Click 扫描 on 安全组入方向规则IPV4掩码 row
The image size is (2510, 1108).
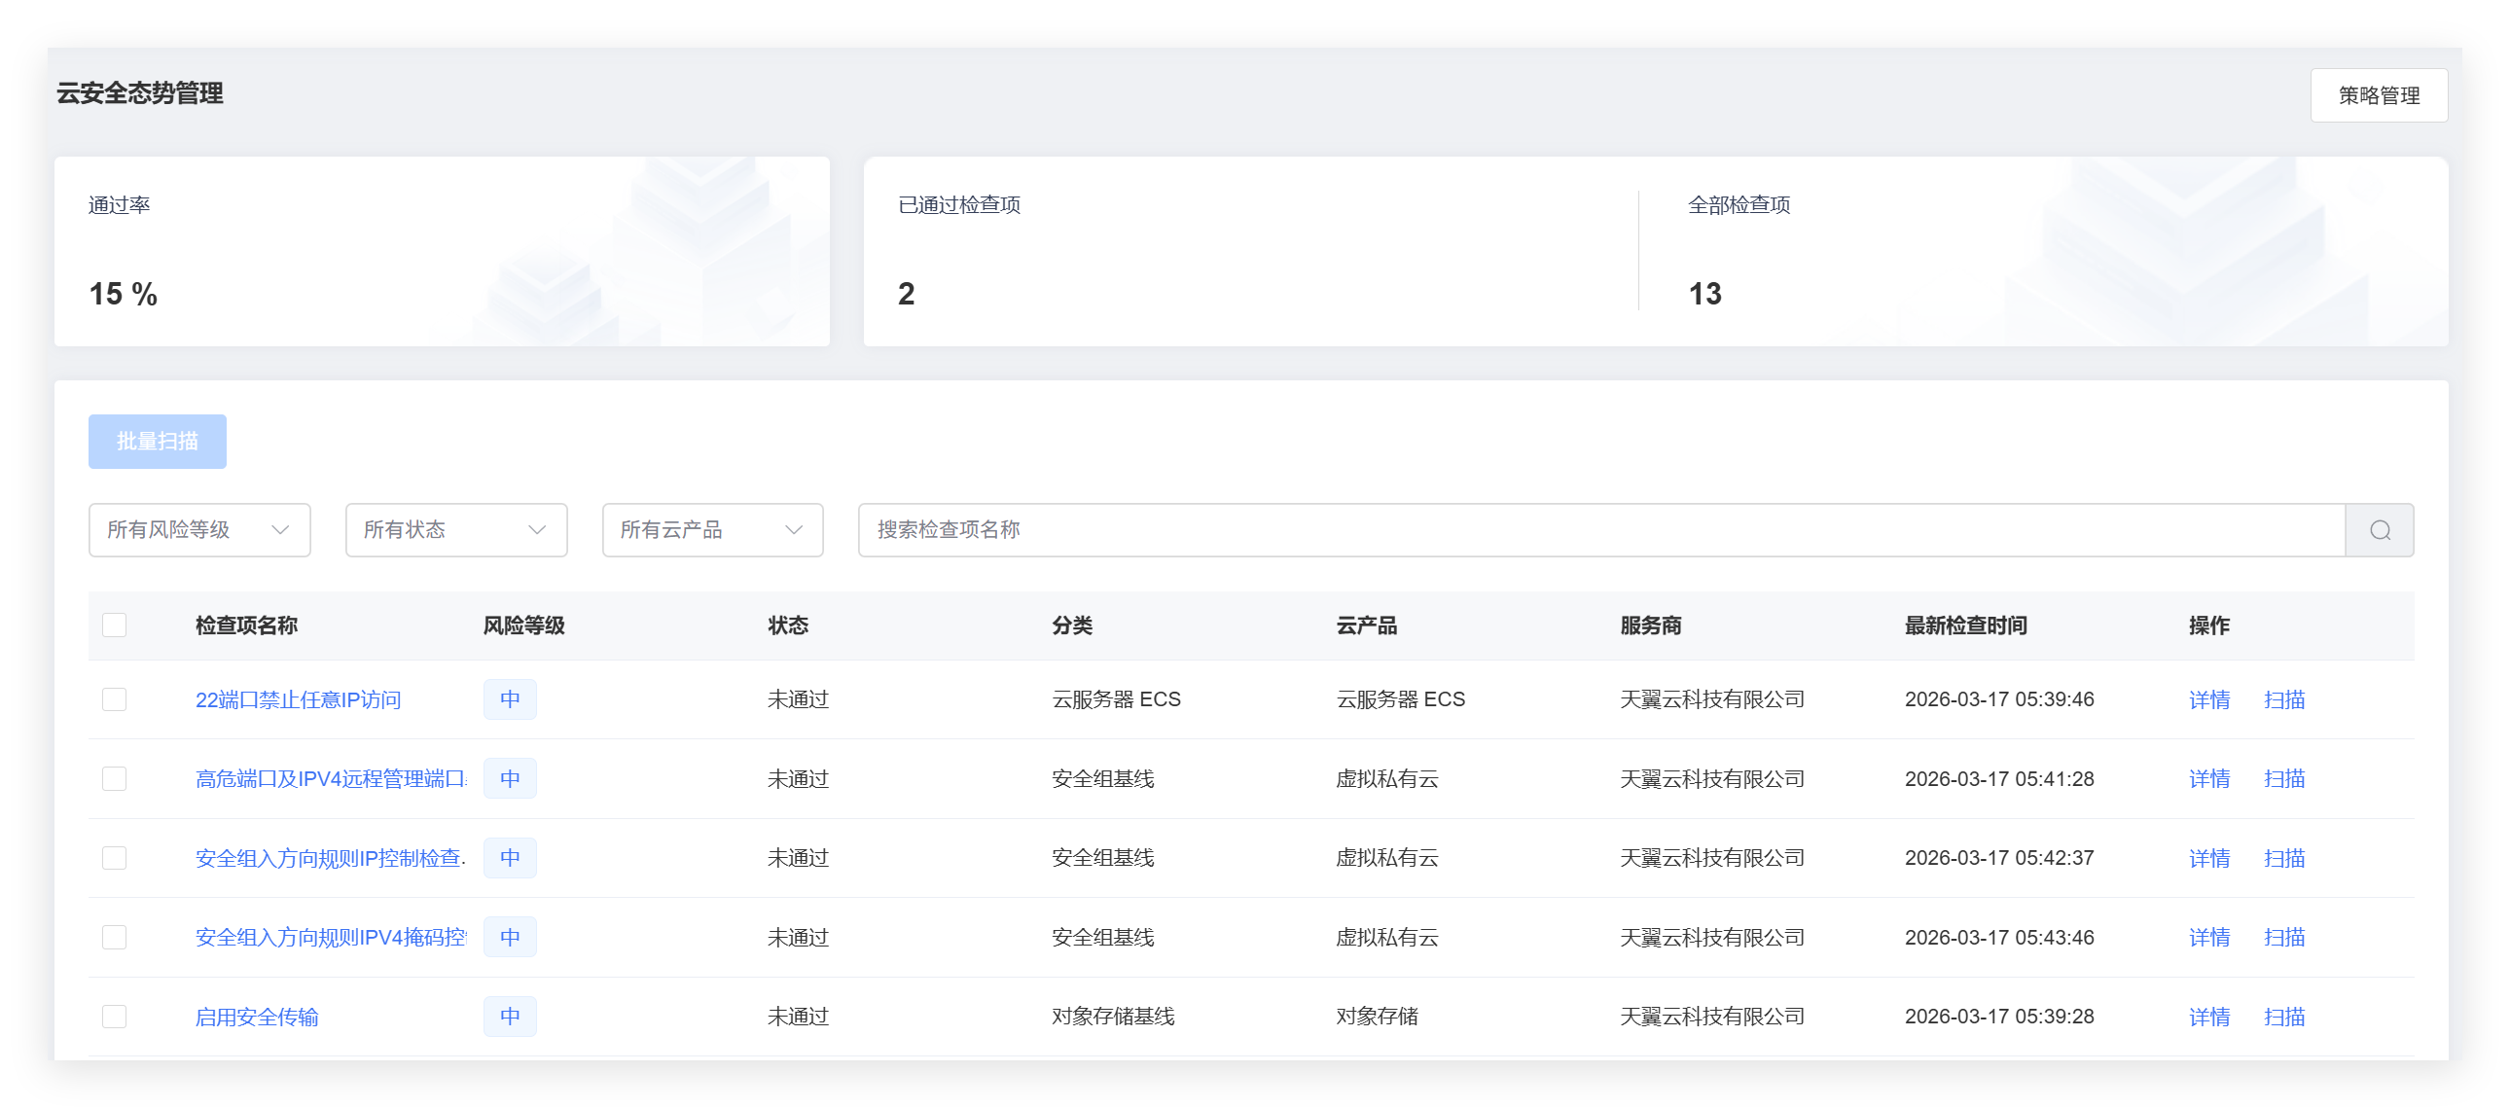pos(2284,938)
